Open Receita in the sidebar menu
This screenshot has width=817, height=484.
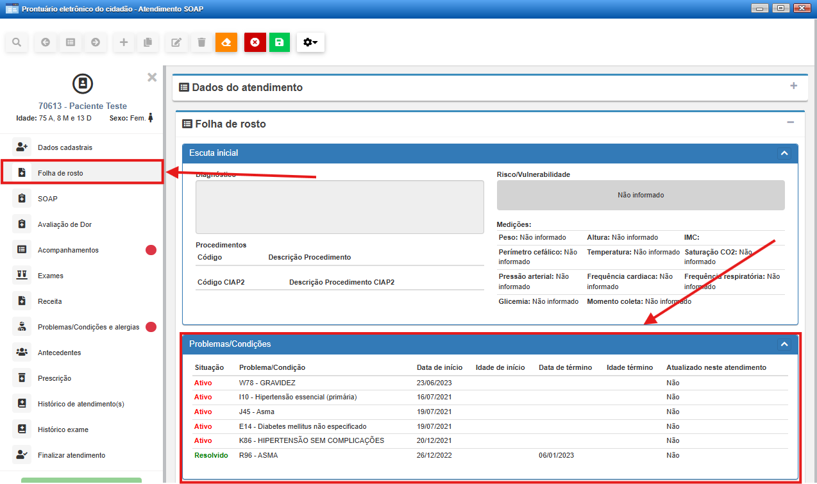click(x=49, y=301)
